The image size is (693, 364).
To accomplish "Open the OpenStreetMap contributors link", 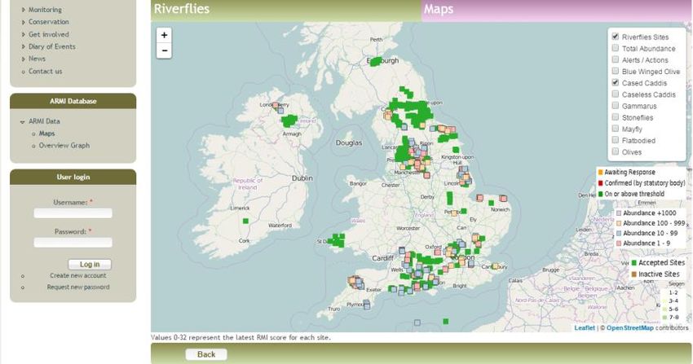I will [x=629, y=328].
